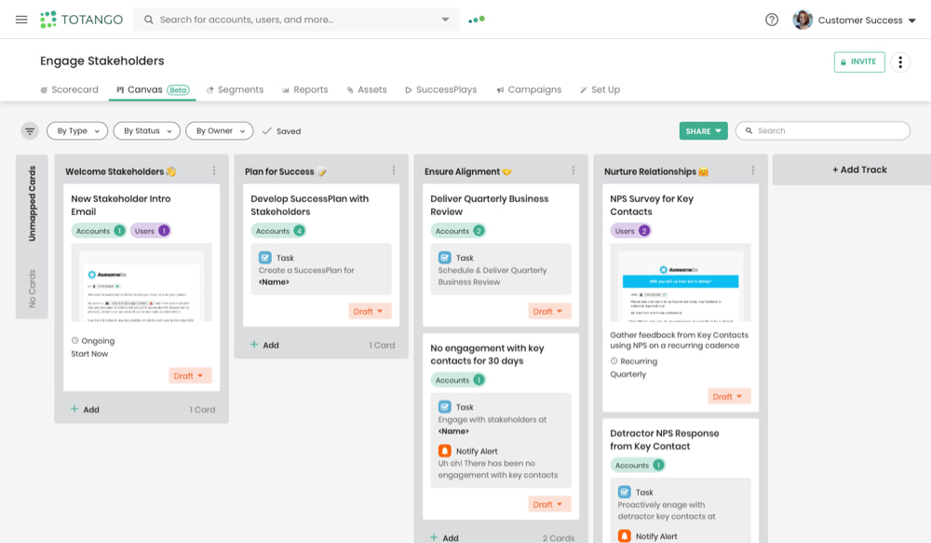Click Notify Alert icon in Detractor NPS card
The width and height of the screenshot is (931, 543).
[x=625, y=536]
